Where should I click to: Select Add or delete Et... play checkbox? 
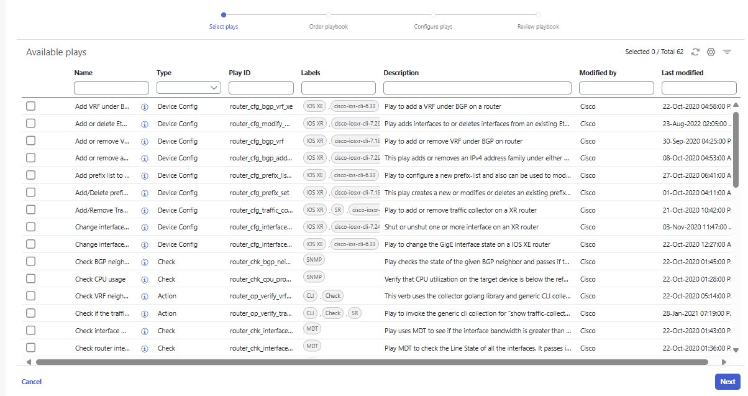coord(30,124)
